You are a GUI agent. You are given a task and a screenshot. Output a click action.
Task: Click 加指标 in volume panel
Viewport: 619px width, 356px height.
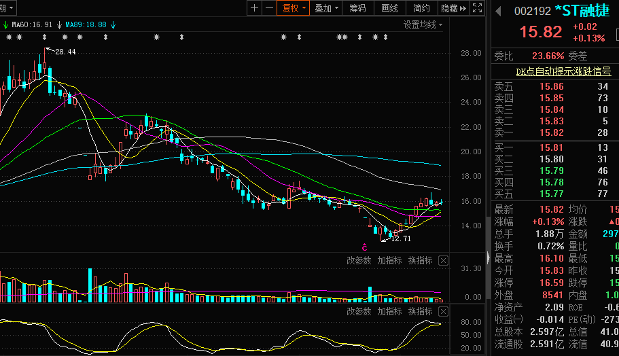[x=389, y=260]
